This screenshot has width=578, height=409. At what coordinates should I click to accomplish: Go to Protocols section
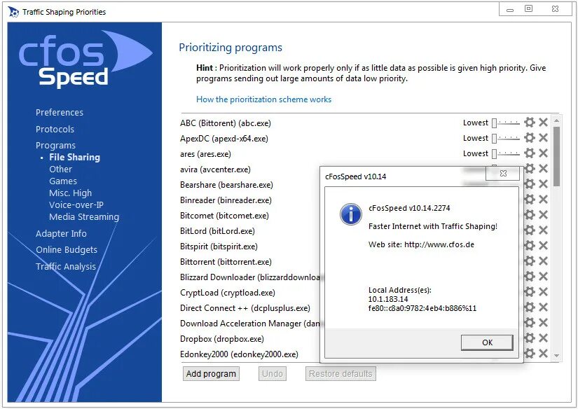click(x=55, y=130)
